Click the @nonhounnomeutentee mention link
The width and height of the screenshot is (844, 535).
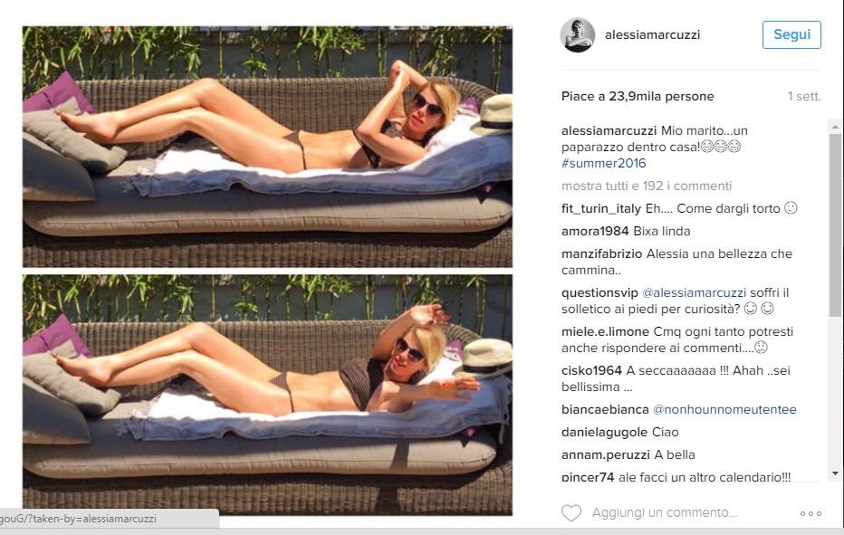(x=724, y=409)
